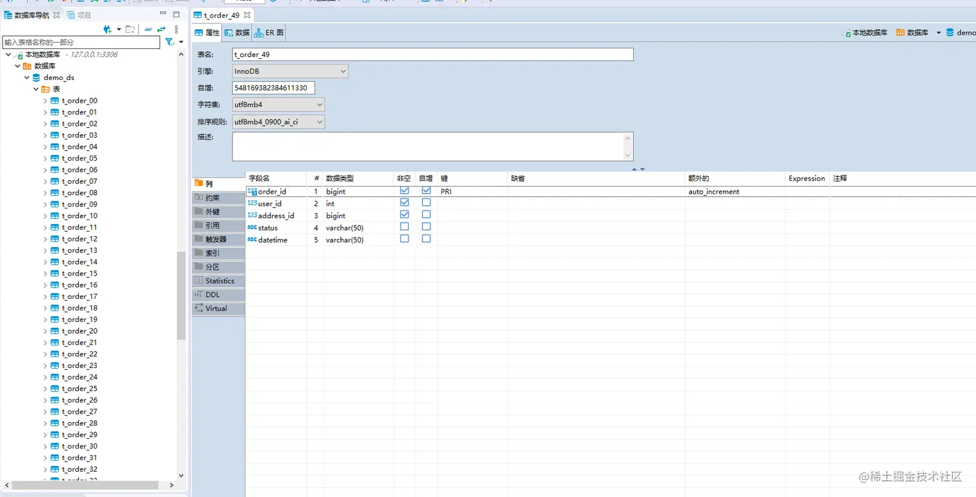Click the filter funnel icon beside search box
976x497 pixels.
point(169,42)
